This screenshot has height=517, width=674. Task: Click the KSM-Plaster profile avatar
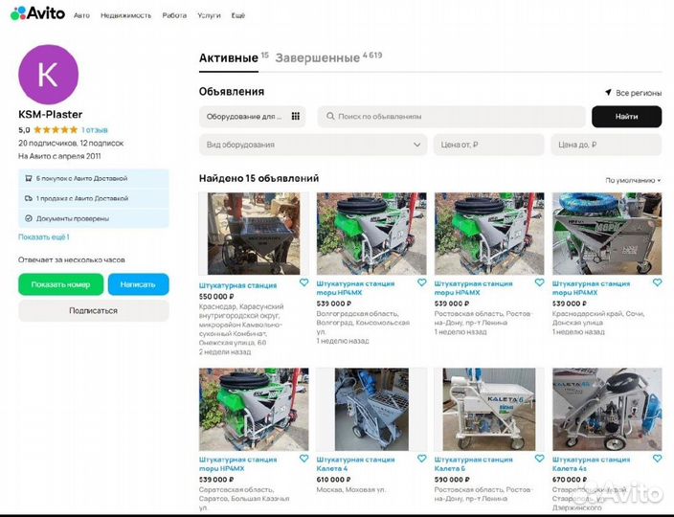(48, 74)
